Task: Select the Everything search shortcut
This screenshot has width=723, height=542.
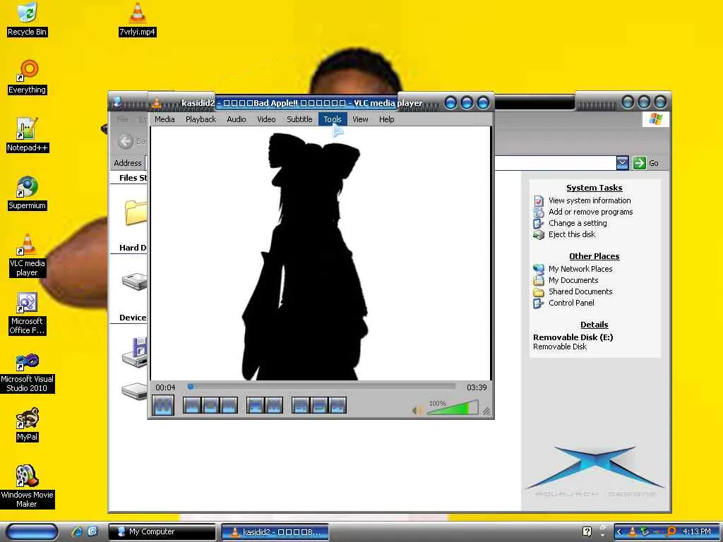Action: pyautogui.click(x=28, y=77)
